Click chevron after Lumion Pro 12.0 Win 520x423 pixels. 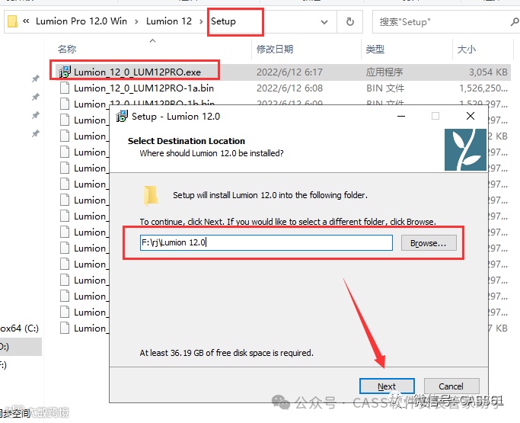136,21
